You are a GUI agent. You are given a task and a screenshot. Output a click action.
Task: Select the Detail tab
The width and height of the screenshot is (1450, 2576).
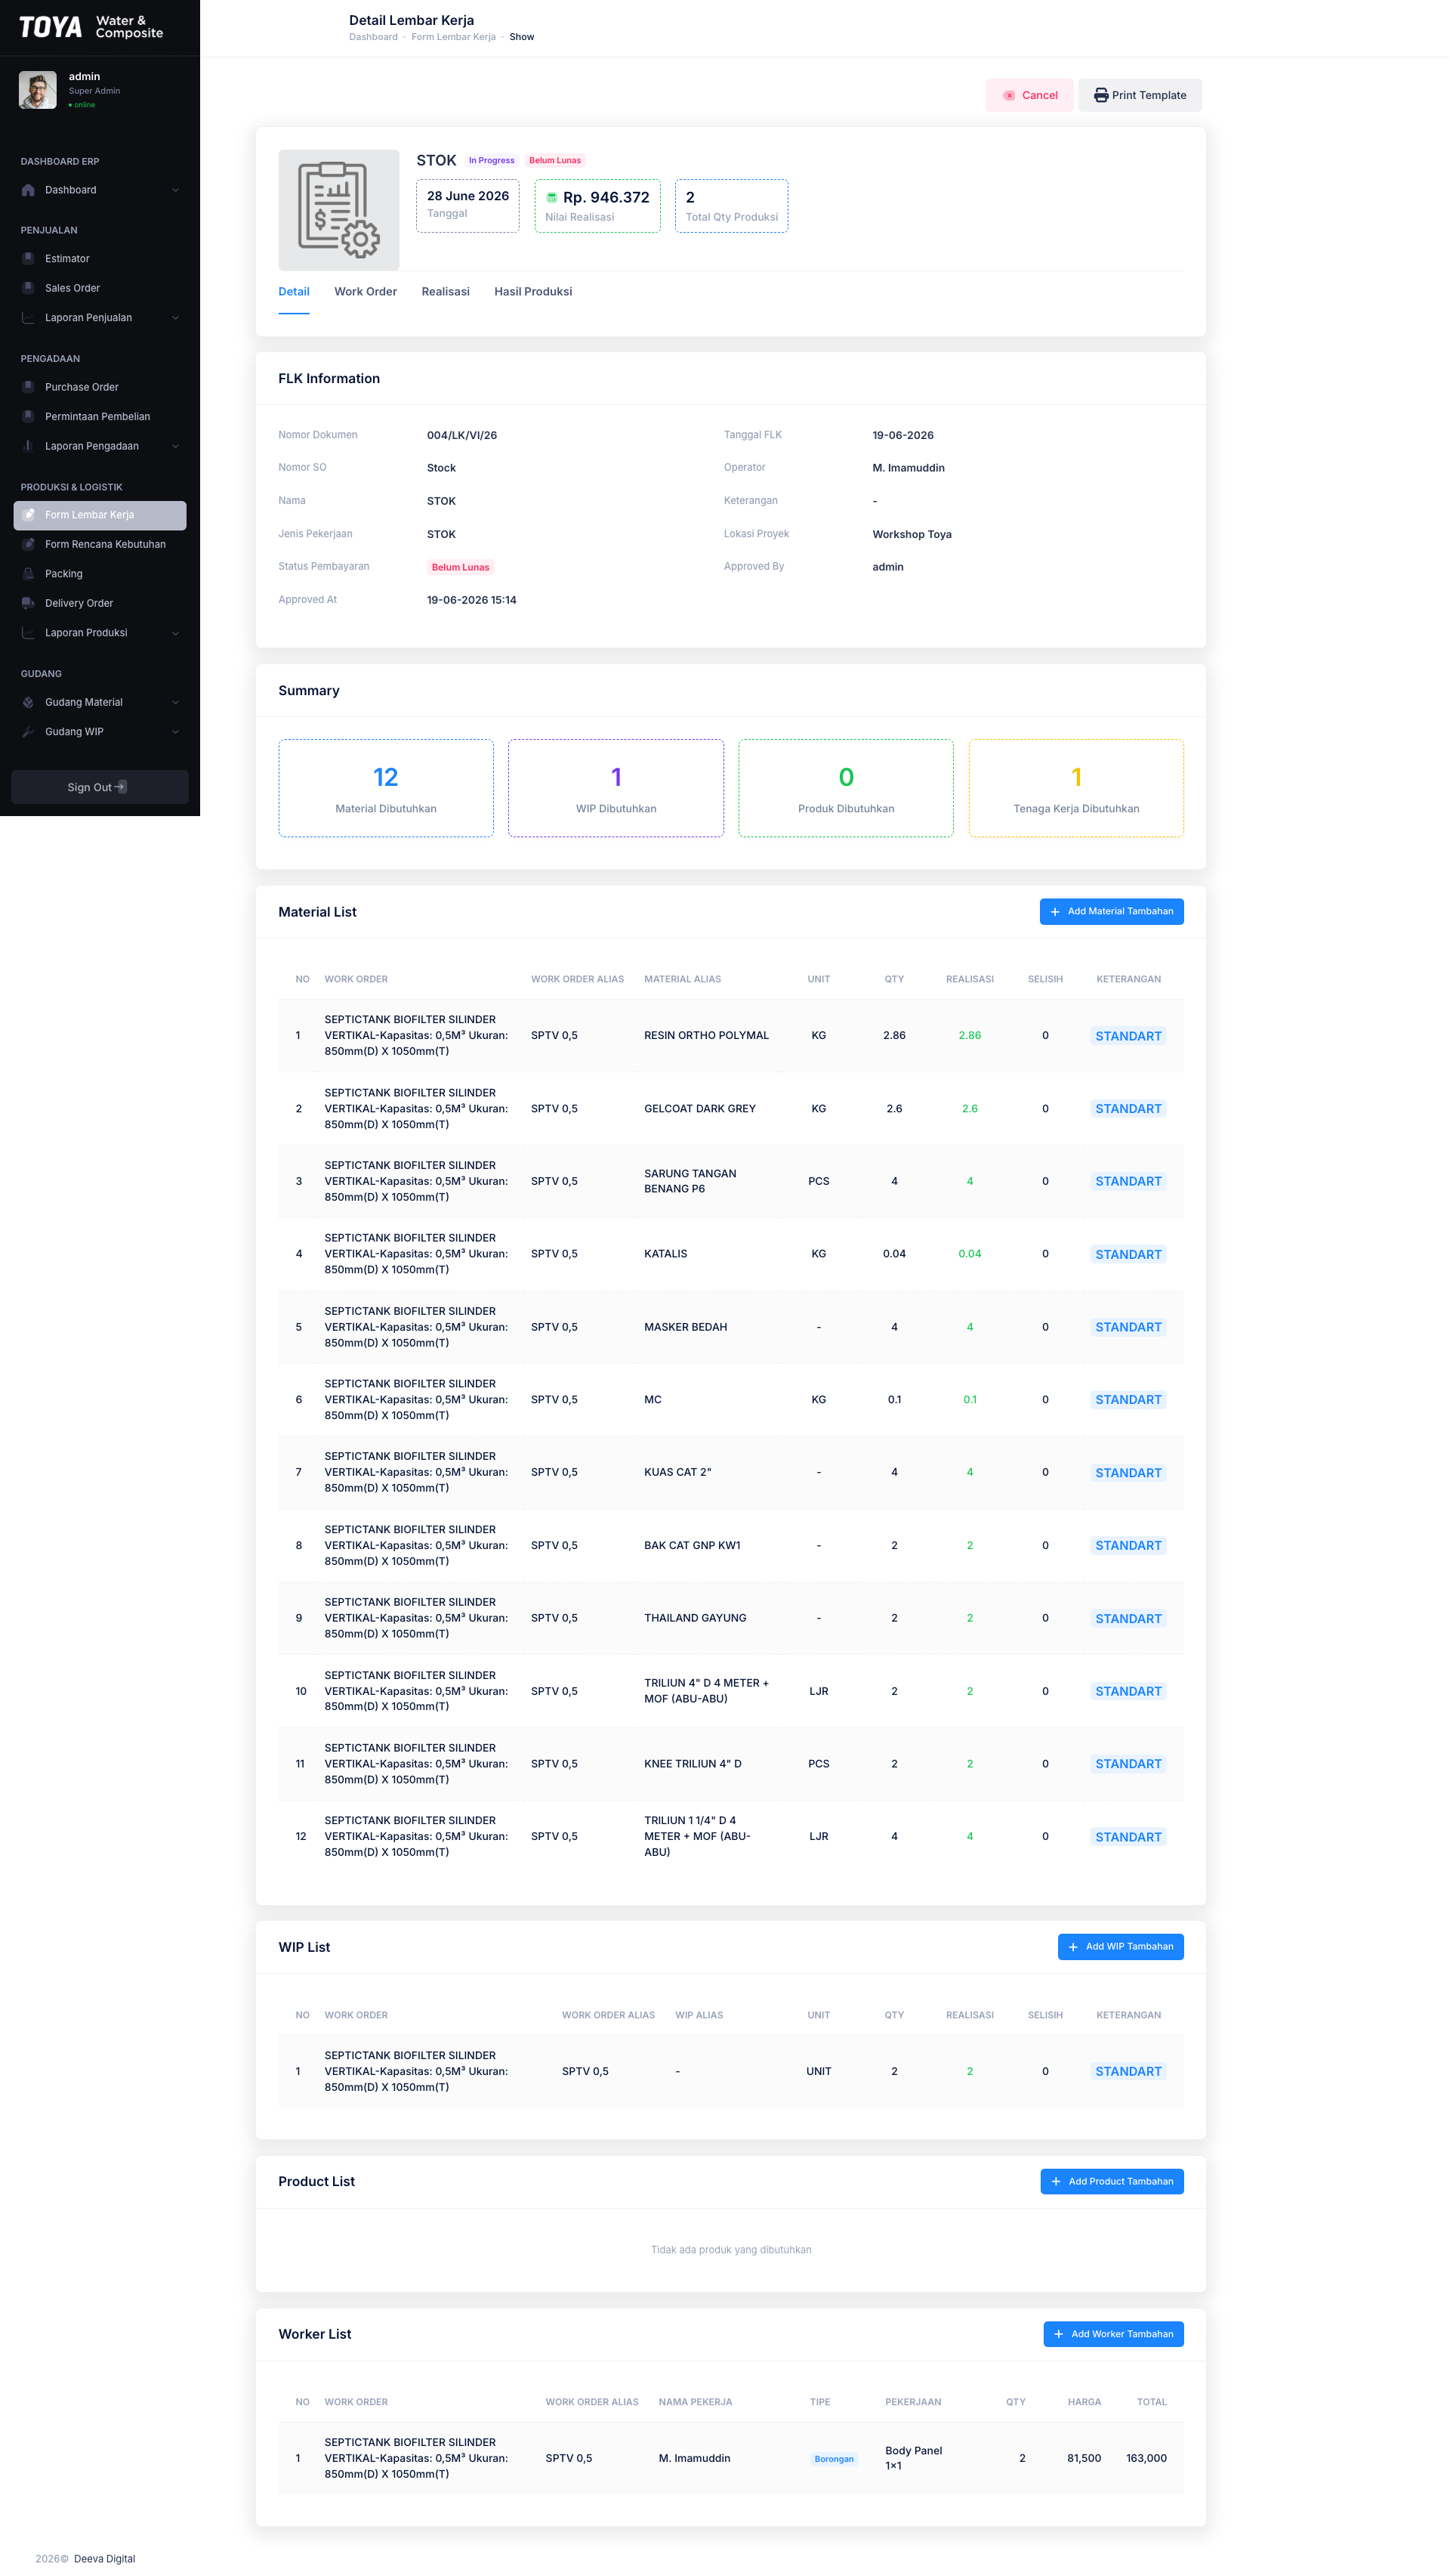(294, 292)
